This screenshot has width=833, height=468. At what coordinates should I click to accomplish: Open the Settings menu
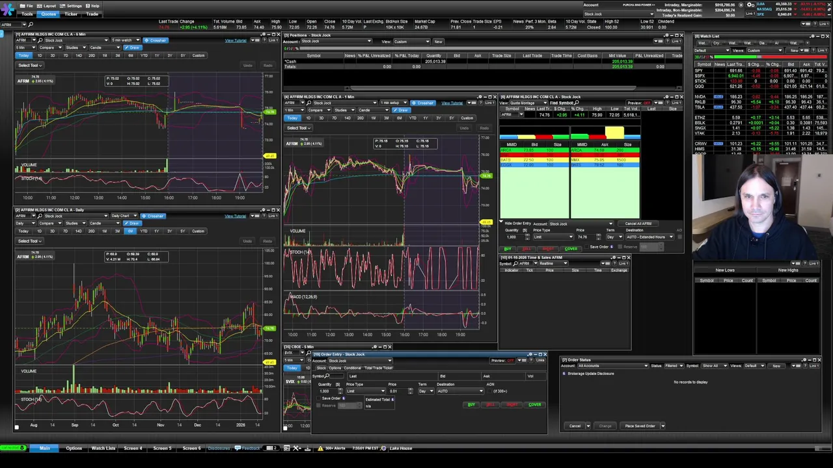click(x=71, y=6)
